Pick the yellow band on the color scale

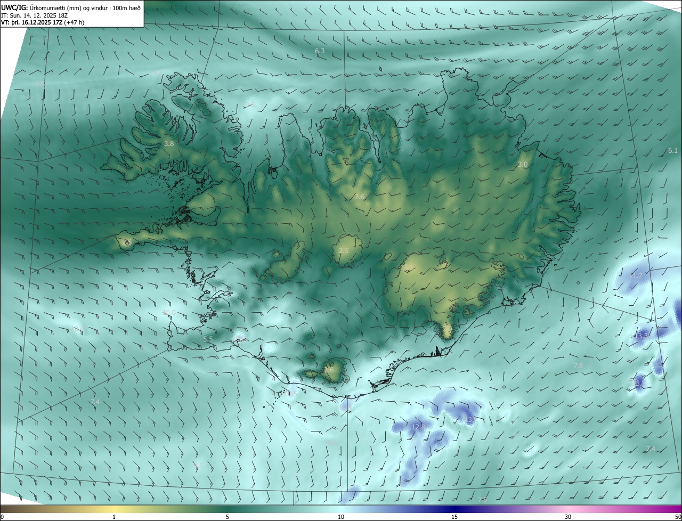click(x=115, y=509)
